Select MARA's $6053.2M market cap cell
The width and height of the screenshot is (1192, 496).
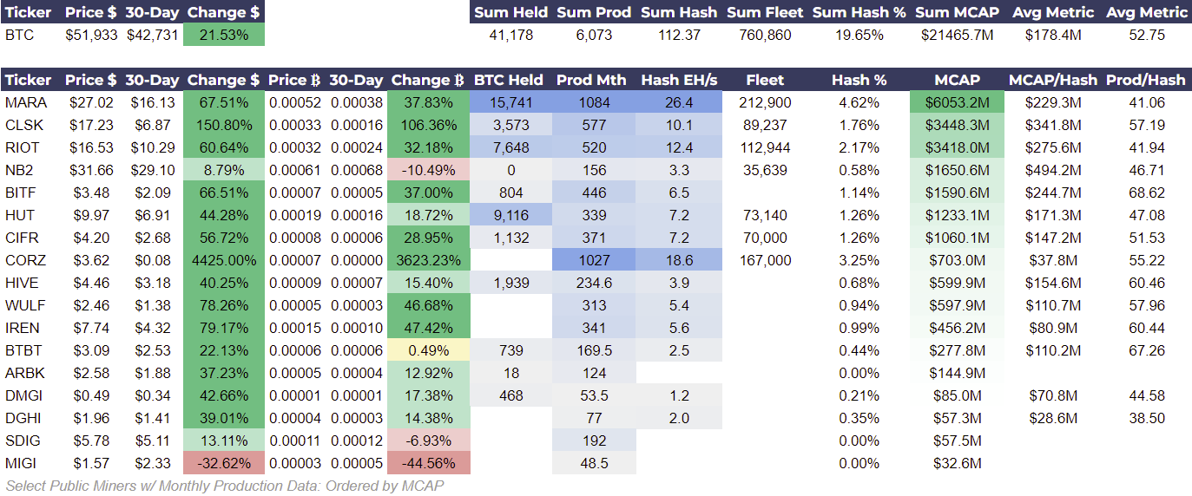click(958, 102)
